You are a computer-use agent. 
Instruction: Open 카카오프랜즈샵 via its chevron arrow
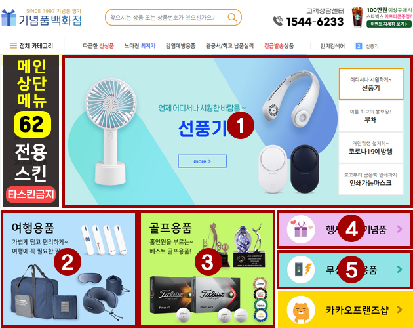pyautogui.click(x=399, y=310)
